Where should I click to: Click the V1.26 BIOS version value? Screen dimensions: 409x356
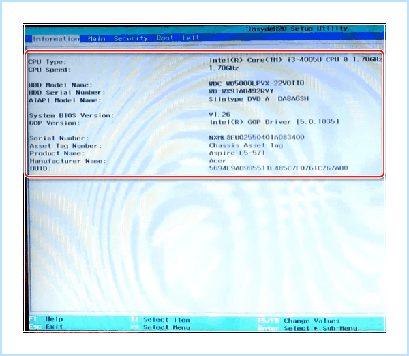coord(219,115)
